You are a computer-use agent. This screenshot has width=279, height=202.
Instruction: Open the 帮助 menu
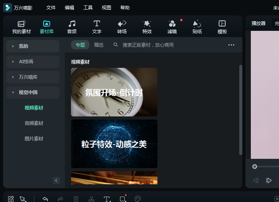(x=125, y=8)
